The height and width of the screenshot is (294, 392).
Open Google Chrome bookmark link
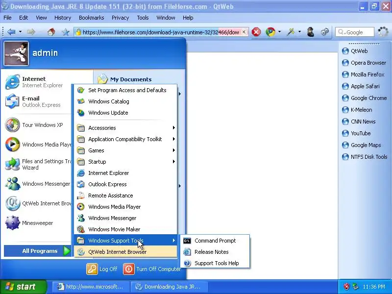[364, 98]
